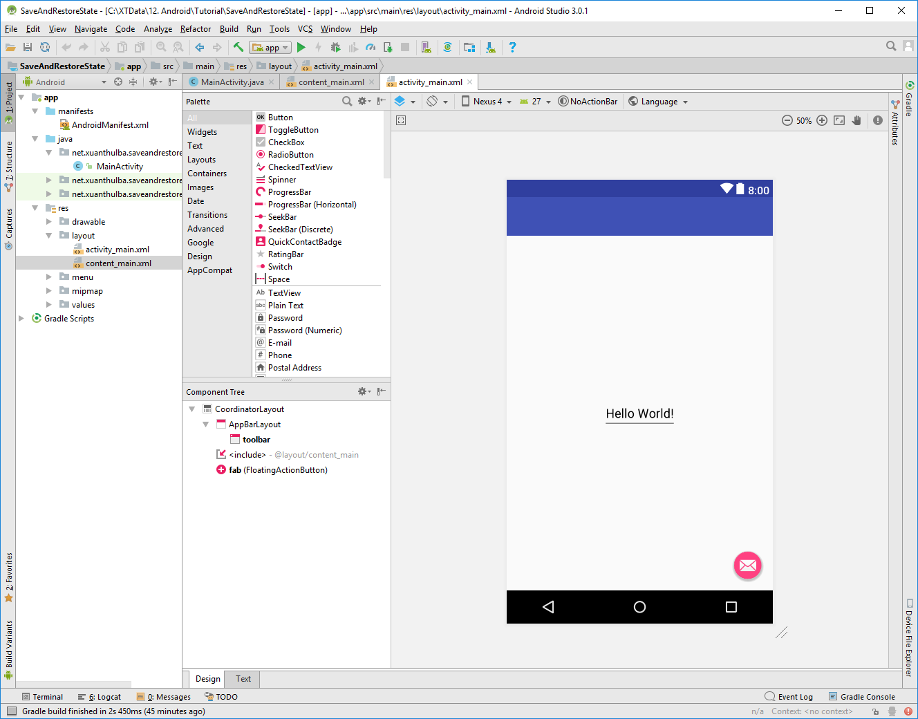Viewport: 918px width, 719px height.
Task: Open the Orientation in Editor dropdown
Action: pyautogui.click(x=437, y=101)
